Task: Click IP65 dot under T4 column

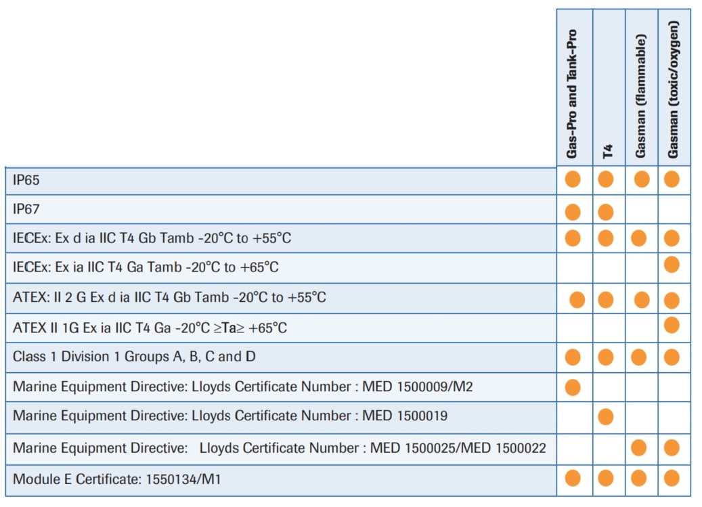Action: point(606,179)
